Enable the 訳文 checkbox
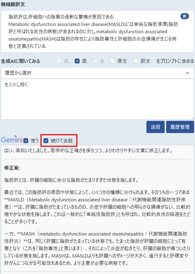Screen dimensions: 195x274 pos(136,61)
